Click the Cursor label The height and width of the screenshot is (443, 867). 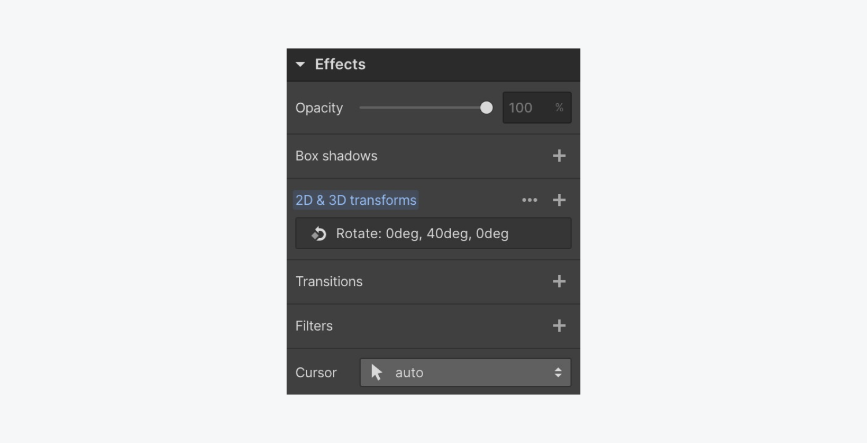tap(316, 373)
